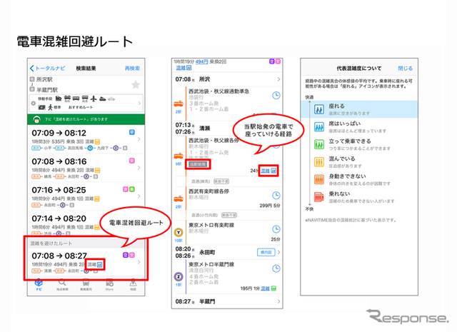This screenshot has height=332, width=457.
Task: Select the 07:14 → 08:20 route
Action: (86, 223)
